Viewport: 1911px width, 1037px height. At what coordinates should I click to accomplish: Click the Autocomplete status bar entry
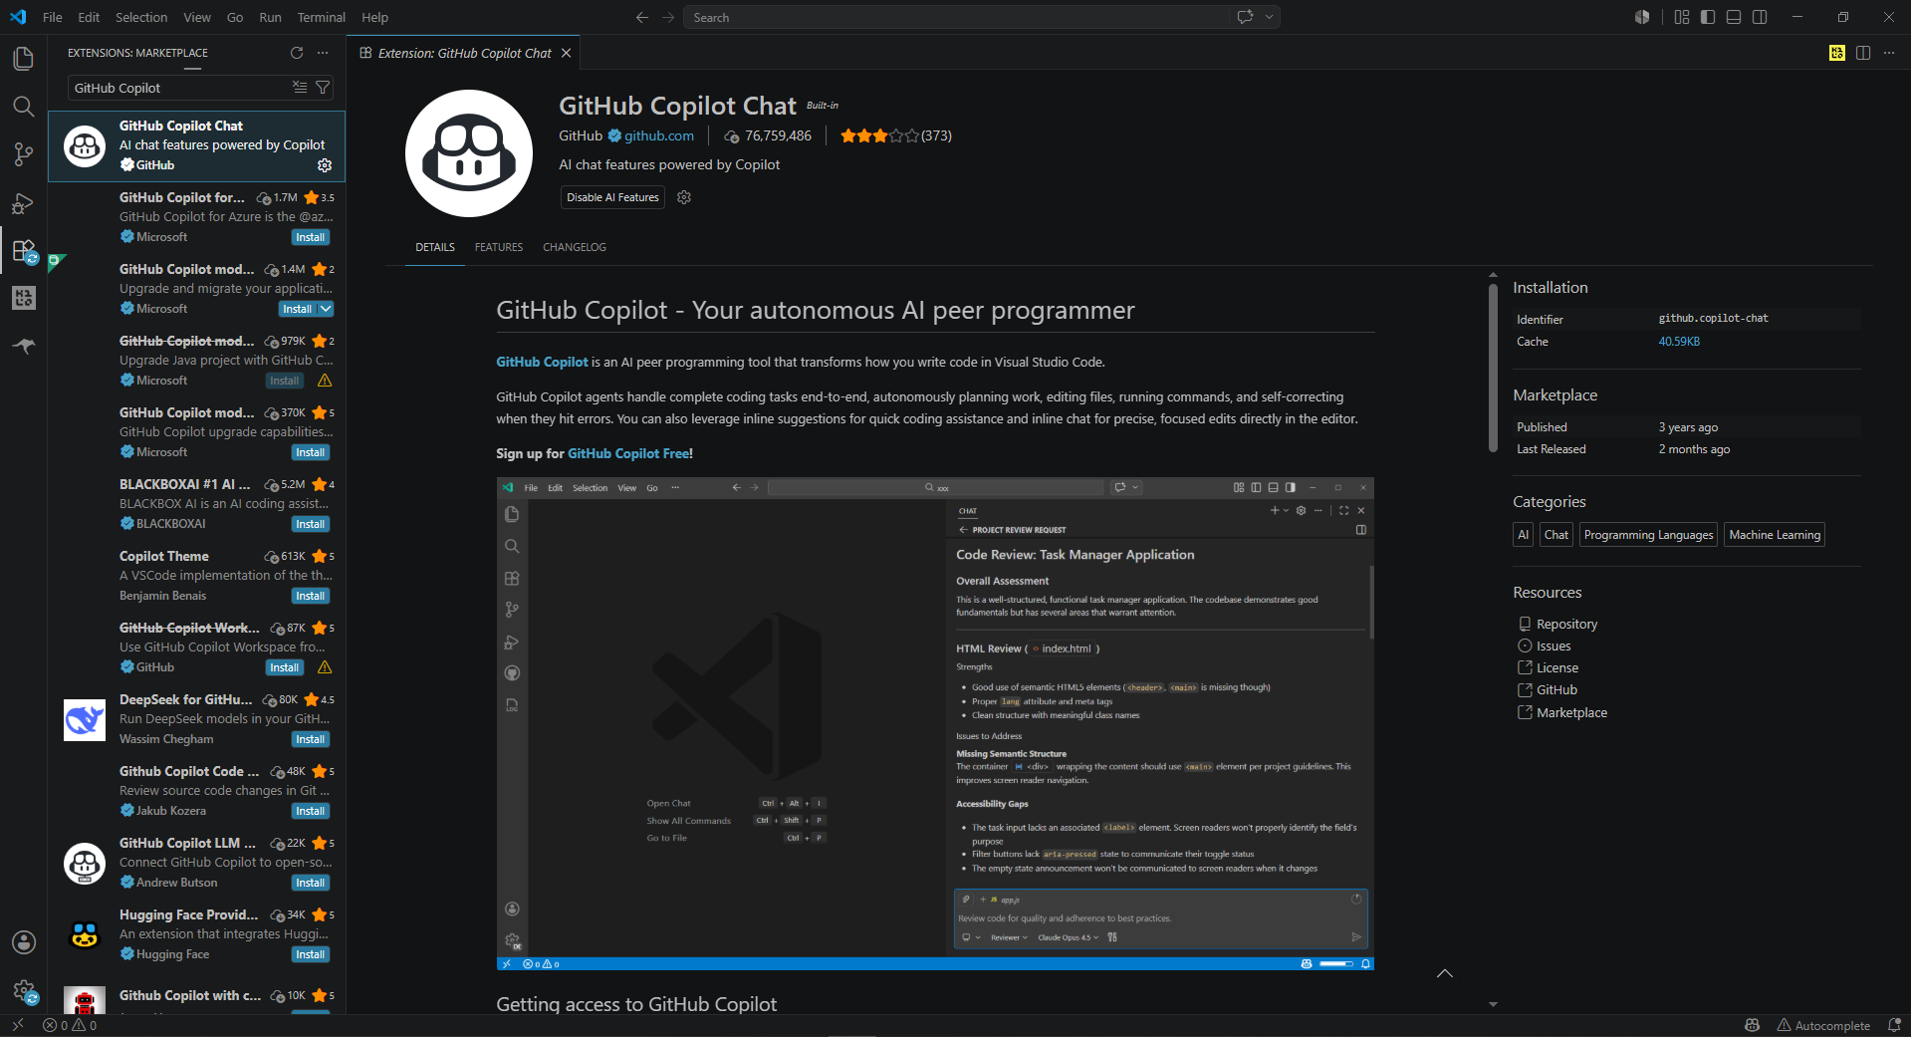click(1823, 1025)
